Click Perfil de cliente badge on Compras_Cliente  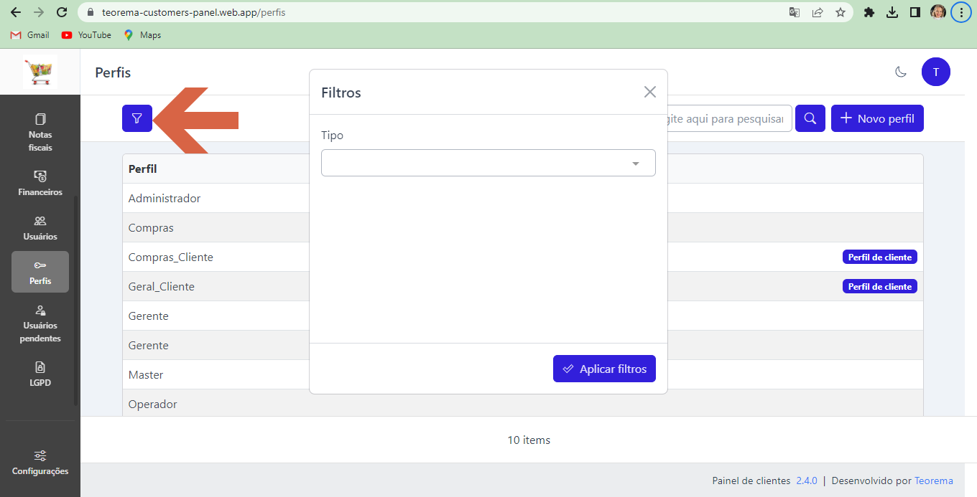point(880,257)
